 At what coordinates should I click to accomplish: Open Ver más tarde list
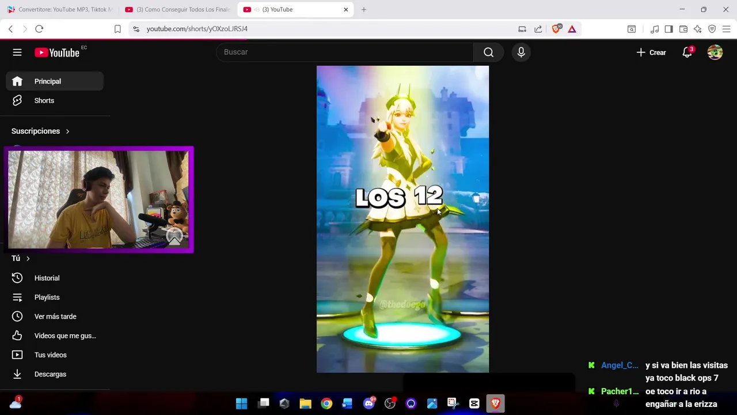[55, 316]
